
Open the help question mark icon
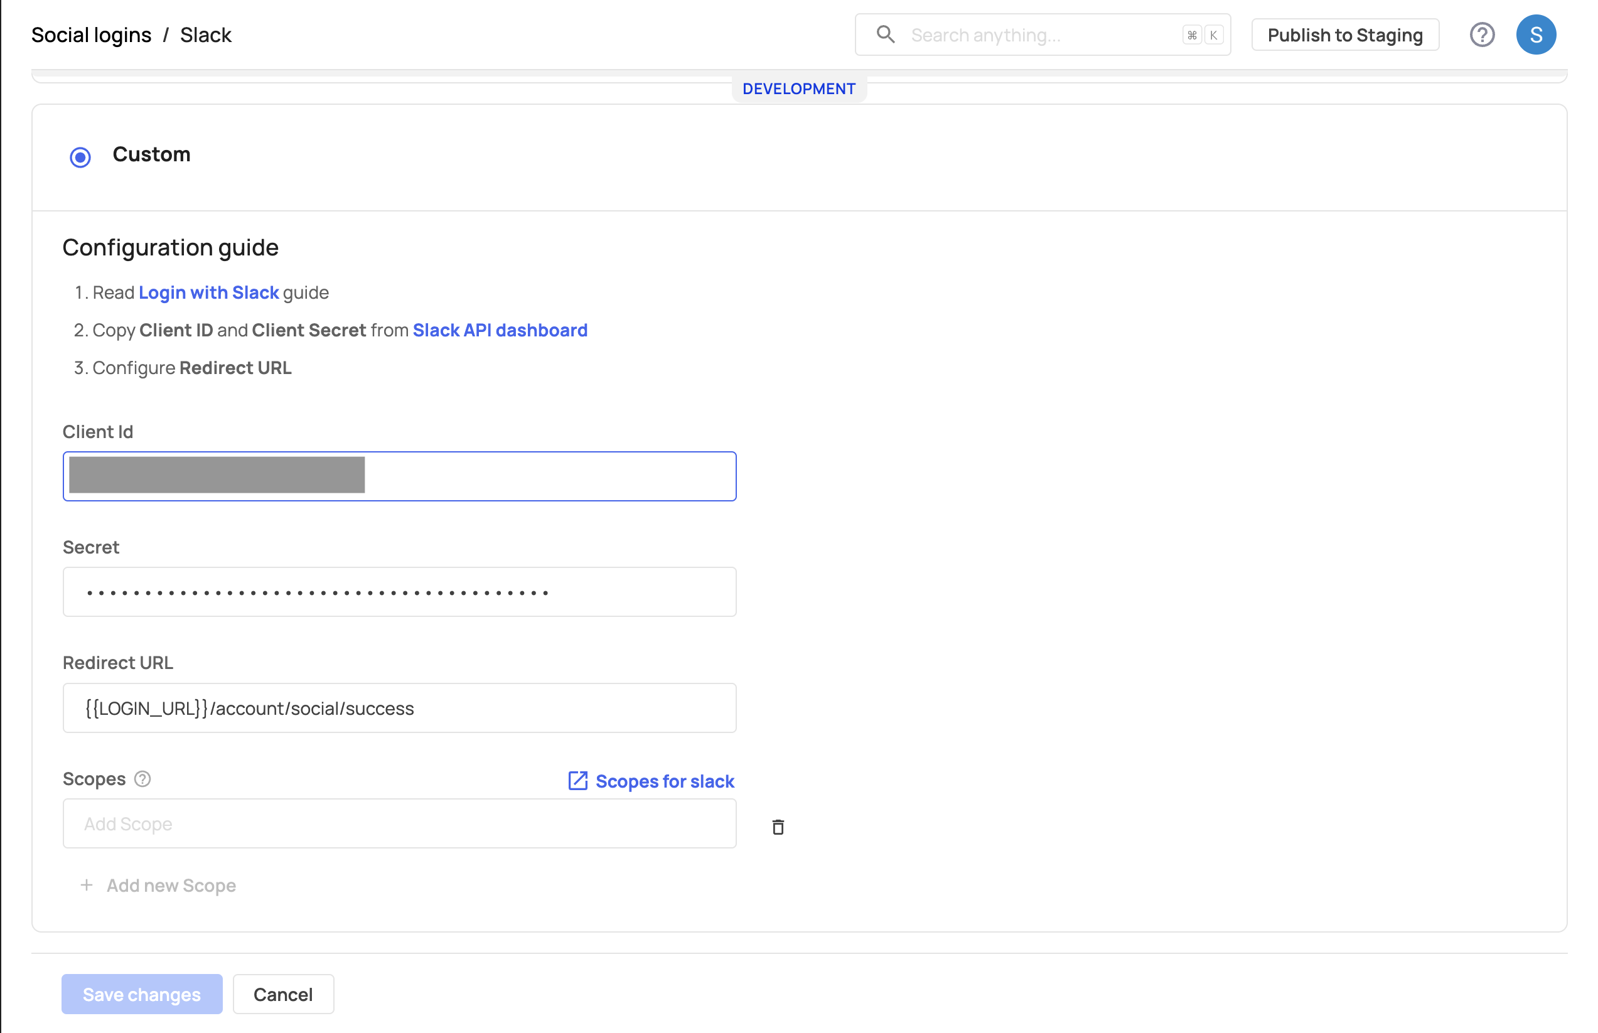click(1482, 35)
